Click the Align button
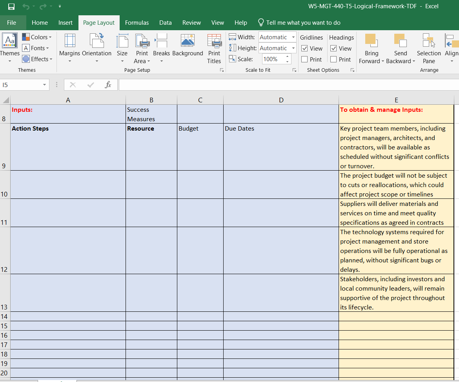Viewport: 459px width, 382px height. (451, 47)
